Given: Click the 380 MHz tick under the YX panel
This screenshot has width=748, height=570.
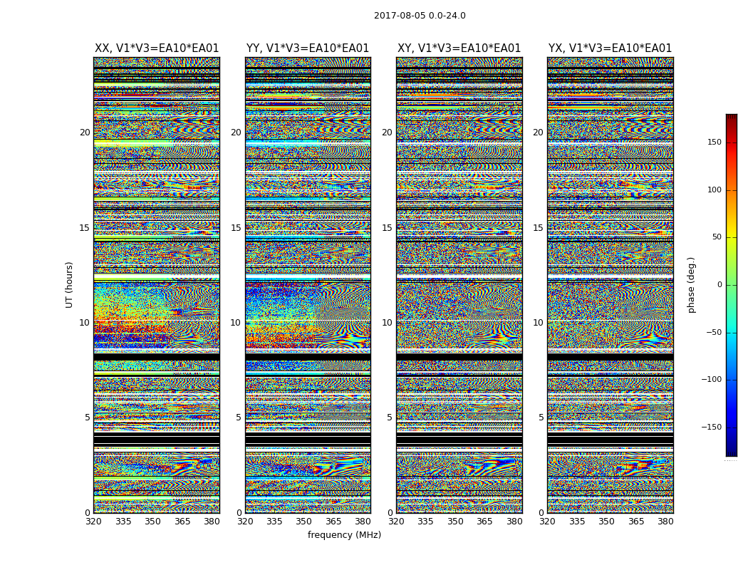Looking at the screenshot, I should point(665,522).
